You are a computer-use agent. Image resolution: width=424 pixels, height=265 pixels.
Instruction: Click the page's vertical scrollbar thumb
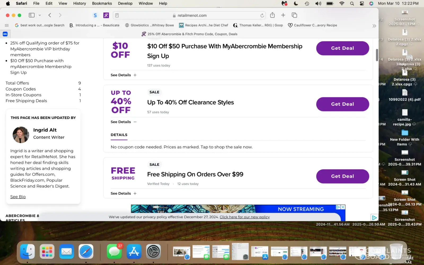377,55
